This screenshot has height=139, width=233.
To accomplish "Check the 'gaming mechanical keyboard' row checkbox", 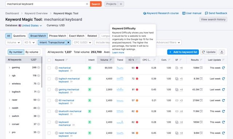I will 49,89.
